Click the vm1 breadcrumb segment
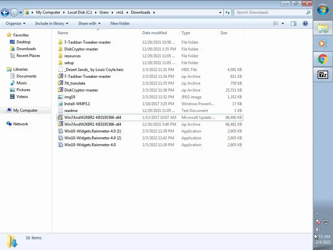 point(120,12)
